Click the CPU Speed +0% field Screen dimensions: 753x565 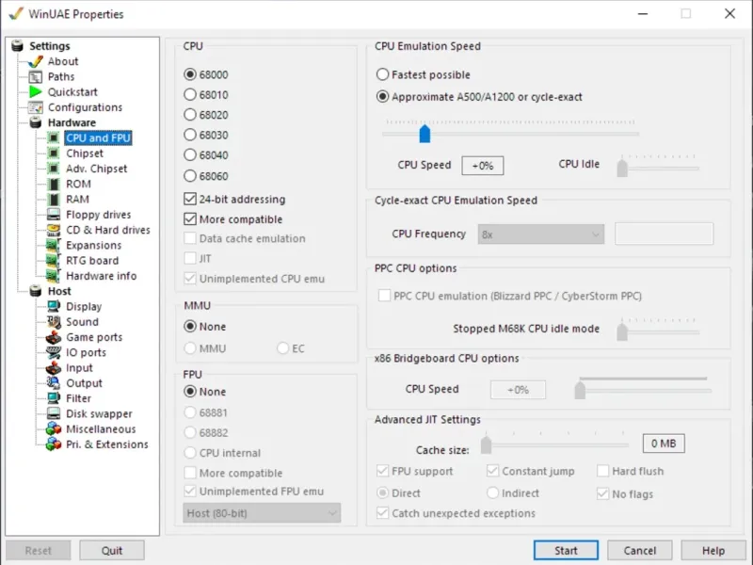[483, 166]
